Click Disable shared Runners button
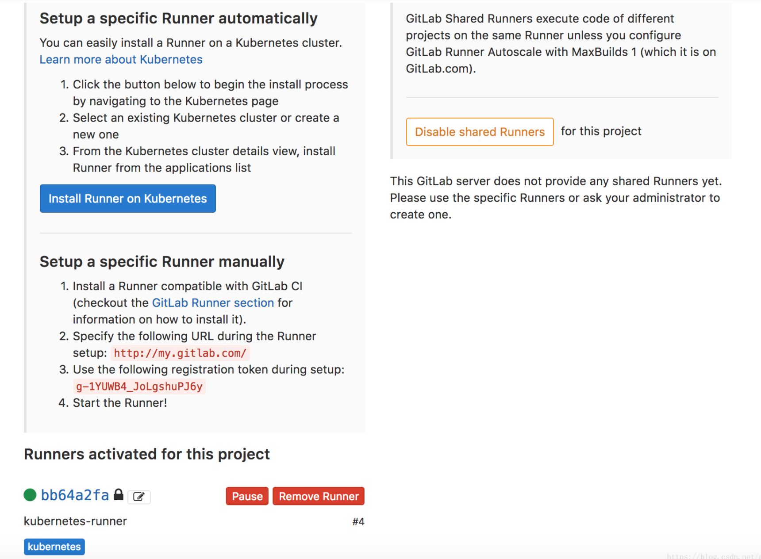 pyautogui.click(x=480, y=132)
